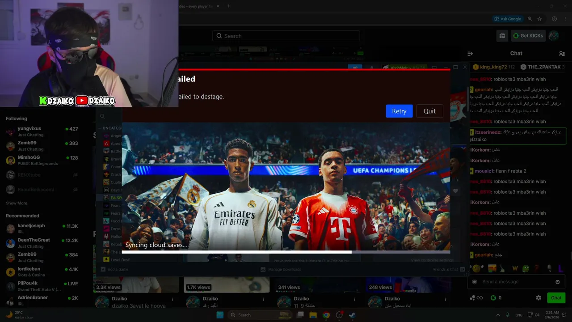Open a new Chrome tab
The image size is (572, 322).
[229, 6]
